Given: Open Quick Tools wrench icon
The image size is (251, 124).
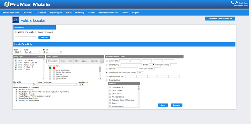Looking at the screenshot, I should point(236,3).
